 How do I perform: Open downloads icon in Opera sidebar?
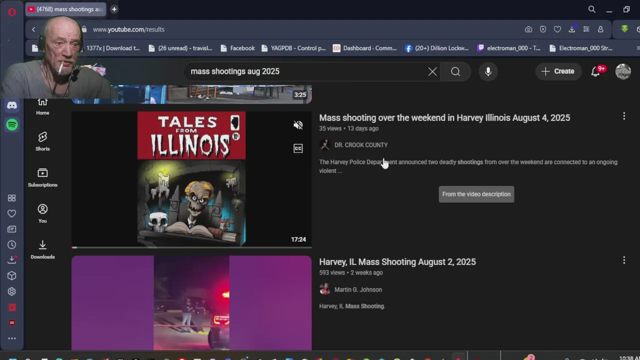click(12, 260)
